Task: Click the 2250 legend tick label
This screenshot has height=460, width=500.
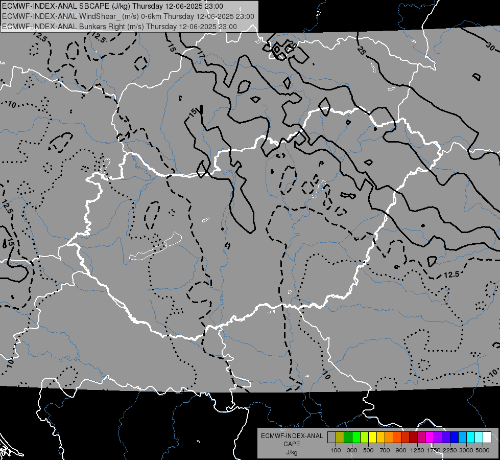Action: 450,450
